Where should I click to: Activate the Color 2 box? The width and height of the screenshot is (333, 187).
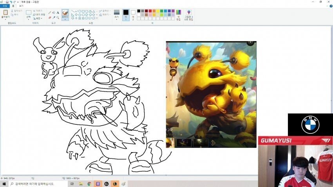133,14
